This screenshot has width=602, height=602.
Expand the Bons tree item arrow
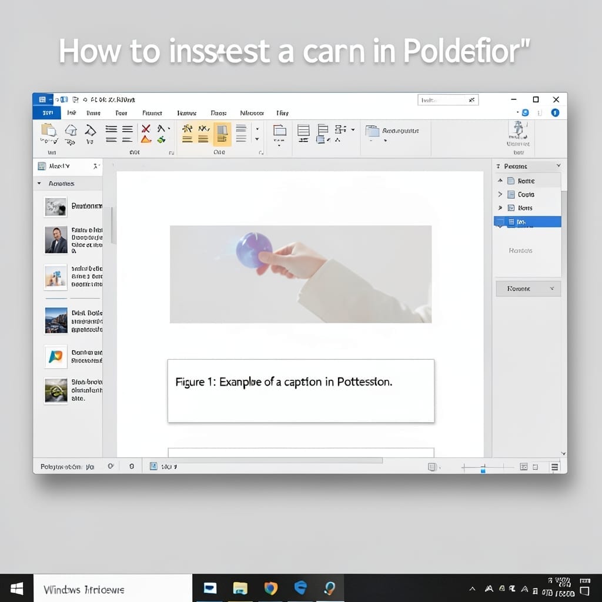[500, 208]
